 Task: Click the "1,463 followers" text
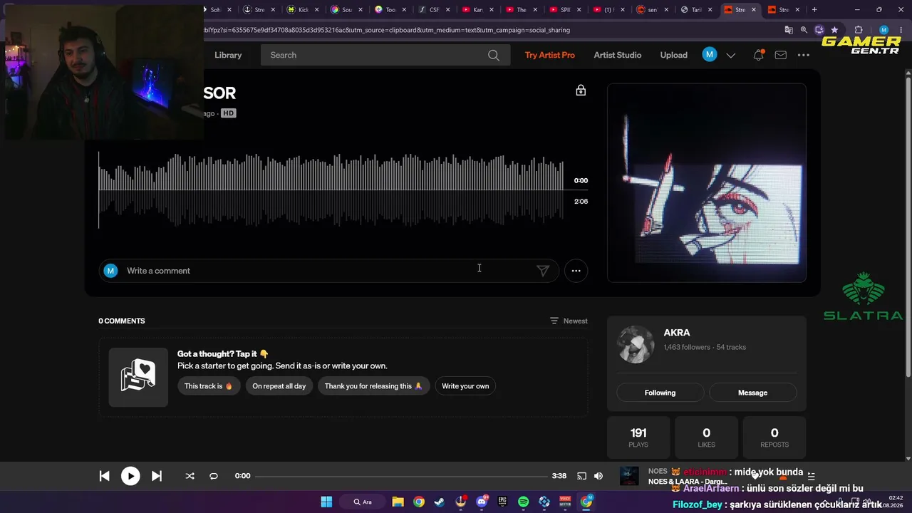coord(687,347)
